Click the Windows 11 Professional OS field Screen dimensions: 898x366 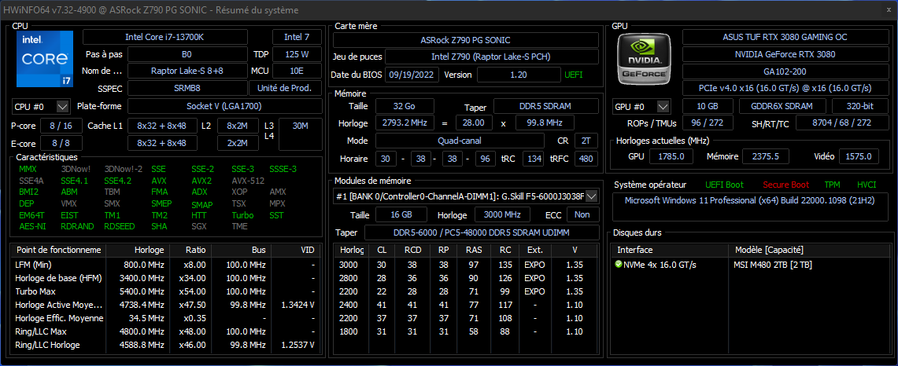[x=750, y=207]
